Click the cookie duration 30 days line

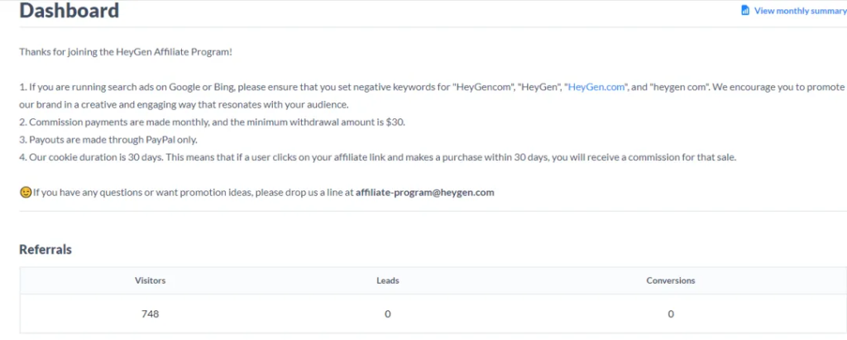[x=378, y=157]
